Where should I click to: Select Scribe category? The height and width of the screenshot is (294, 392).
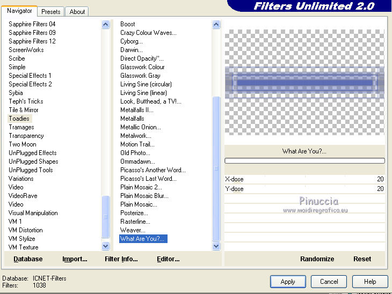(17, 58)
